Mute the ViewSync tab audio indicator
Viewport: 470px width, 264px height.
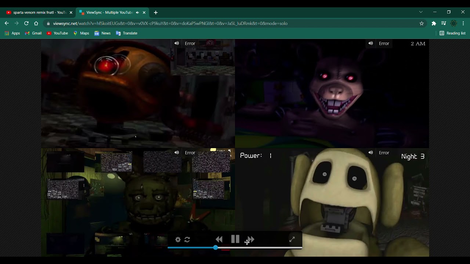coord(137,12)
